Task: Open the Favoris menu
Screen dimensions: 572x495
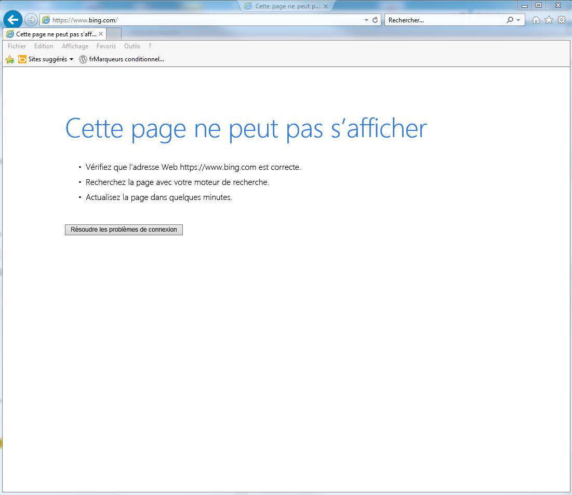Action: coord(106,46)
